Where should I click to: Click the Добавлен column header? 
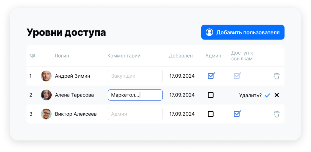(181, 56)
